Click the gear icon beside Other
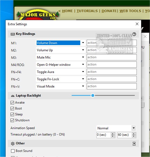Screen dimensions: 150x157 tap(13, 144)
